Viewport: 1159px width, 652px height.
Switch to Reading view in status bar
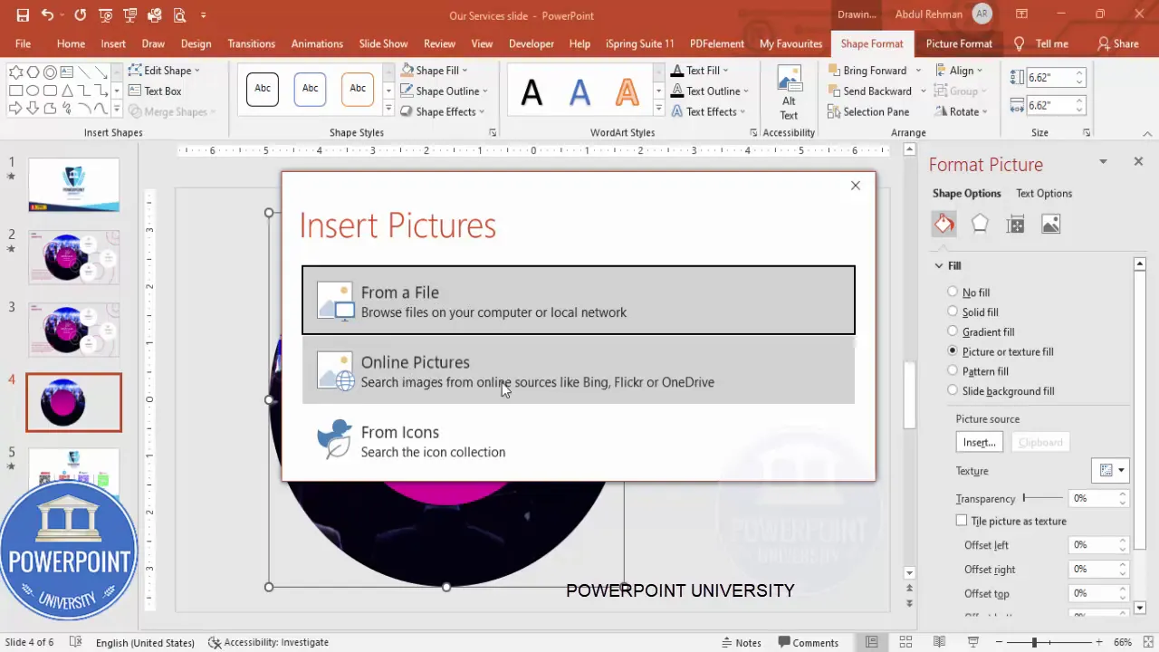(x=939, y=642)
